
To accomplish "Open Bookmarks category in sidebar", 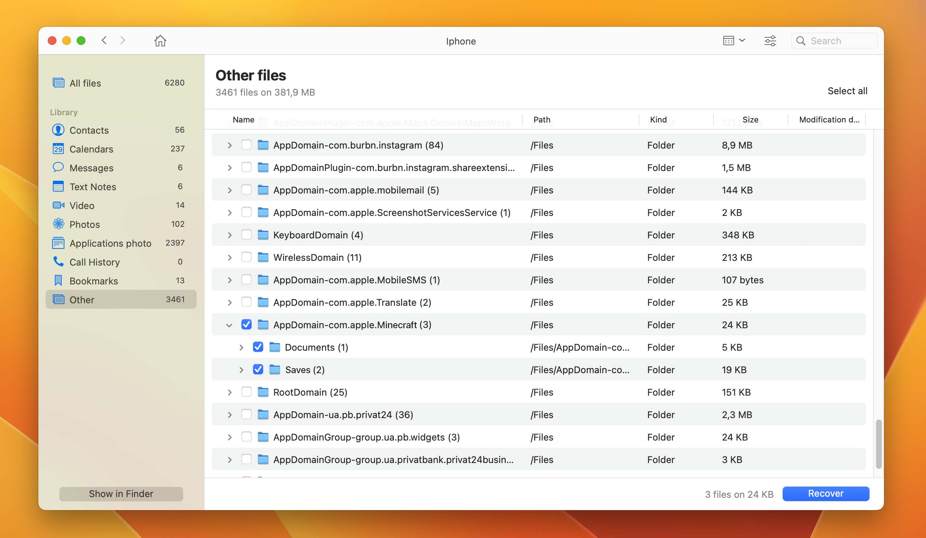I will (x=94, y=281).
